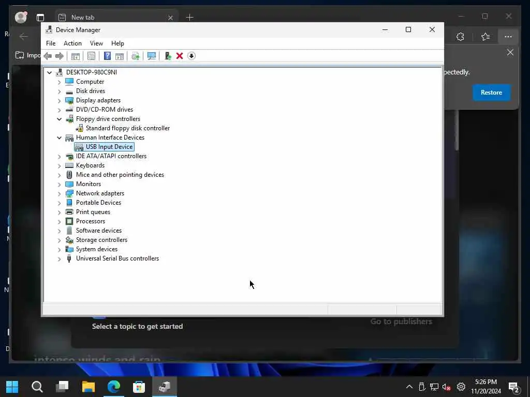Click the Print queues printer icon
This screenshot has height=397, width=530.
(69, 212)
